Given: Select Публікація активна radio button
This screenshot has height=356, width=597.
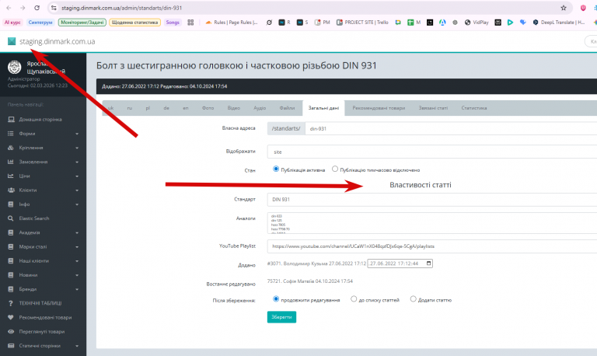Looking at the screenshot, I should 276,169.
